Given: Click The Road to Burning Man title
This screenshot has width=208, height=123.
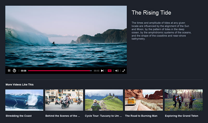Looking at the screenshot, I should 141,116.
